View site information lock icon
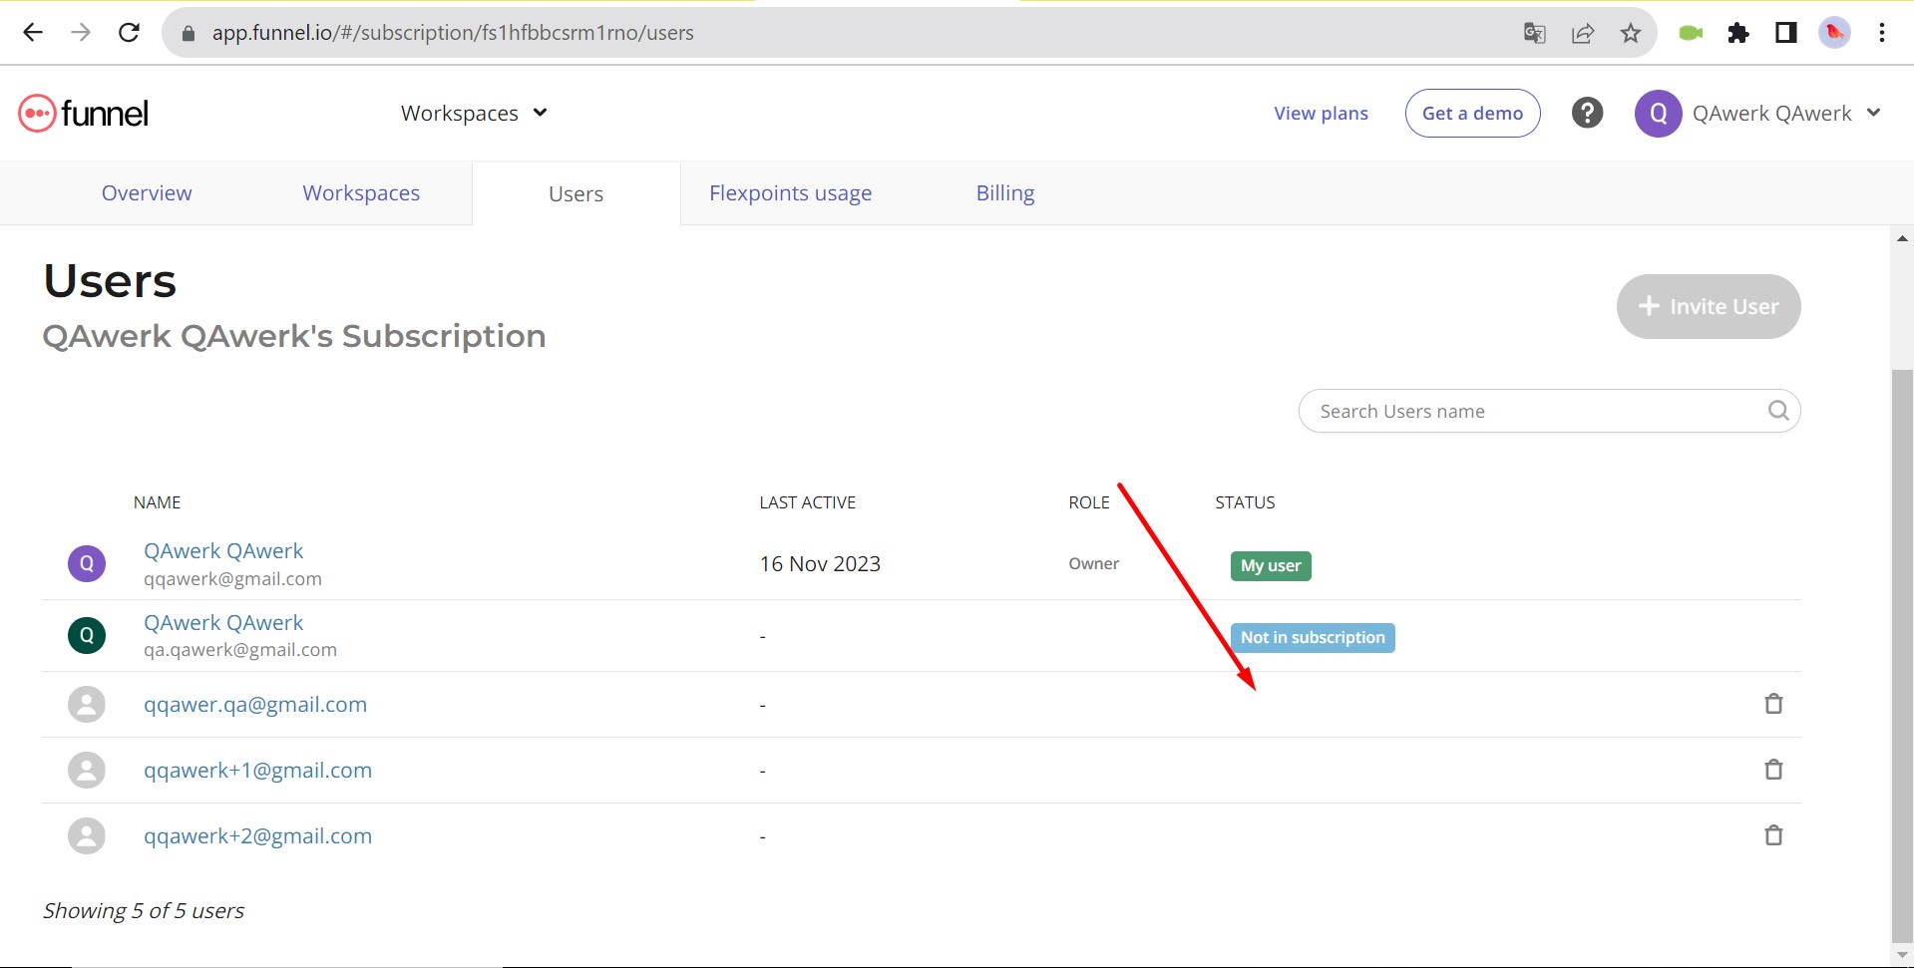The height and width of the screenshot is (968, 1914). (189, 33)
